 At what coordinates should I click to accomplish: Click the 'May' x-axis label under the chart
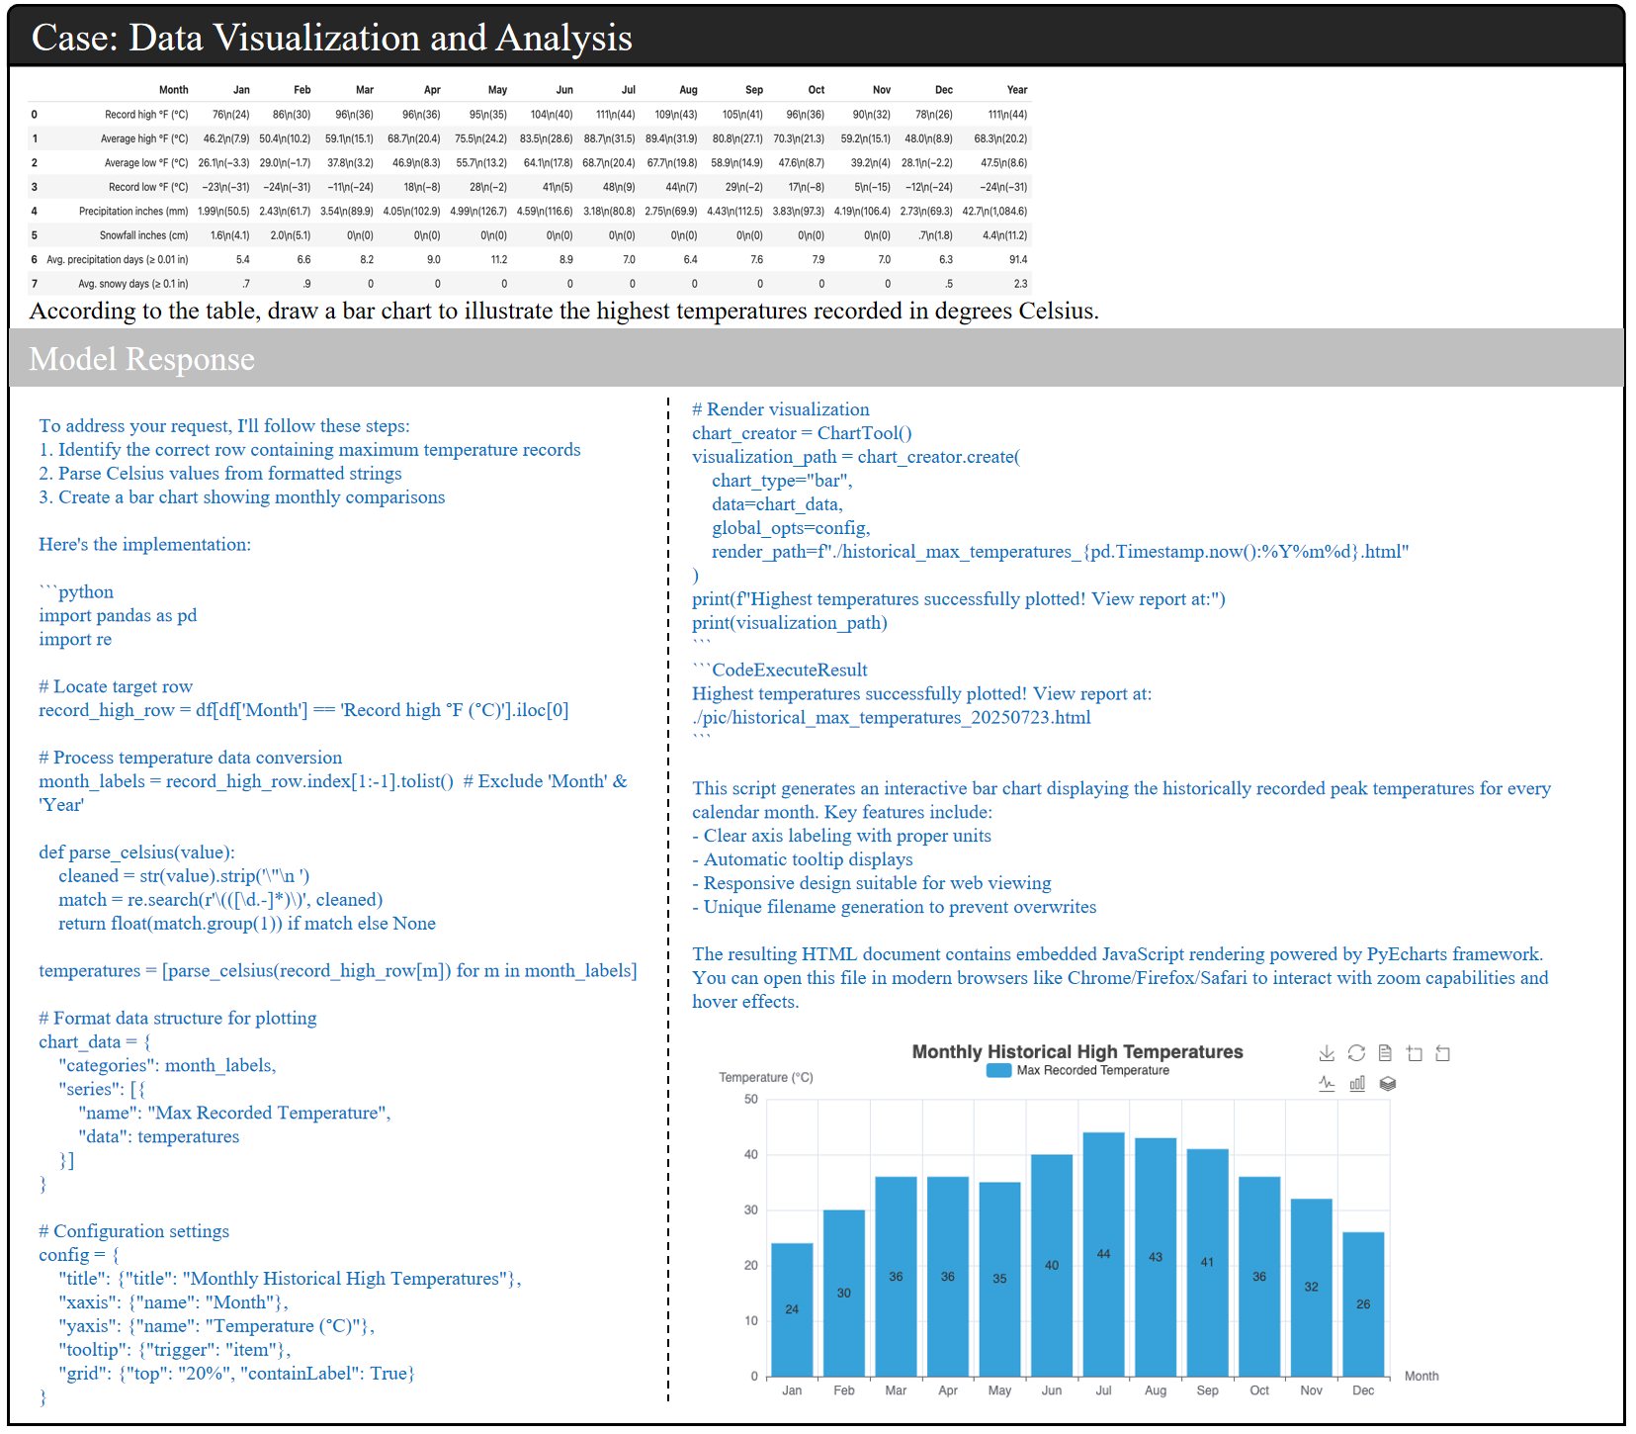click(x=999, y=1390)
